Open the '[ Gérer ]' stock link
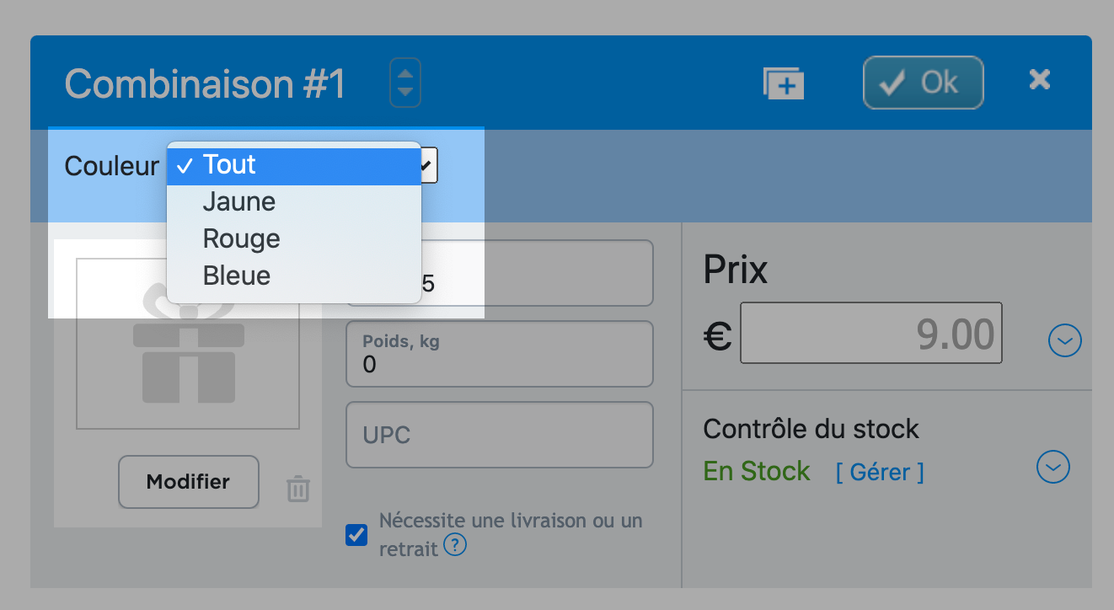Viewport: 1114px width, 610px height. tap(879, 472)
